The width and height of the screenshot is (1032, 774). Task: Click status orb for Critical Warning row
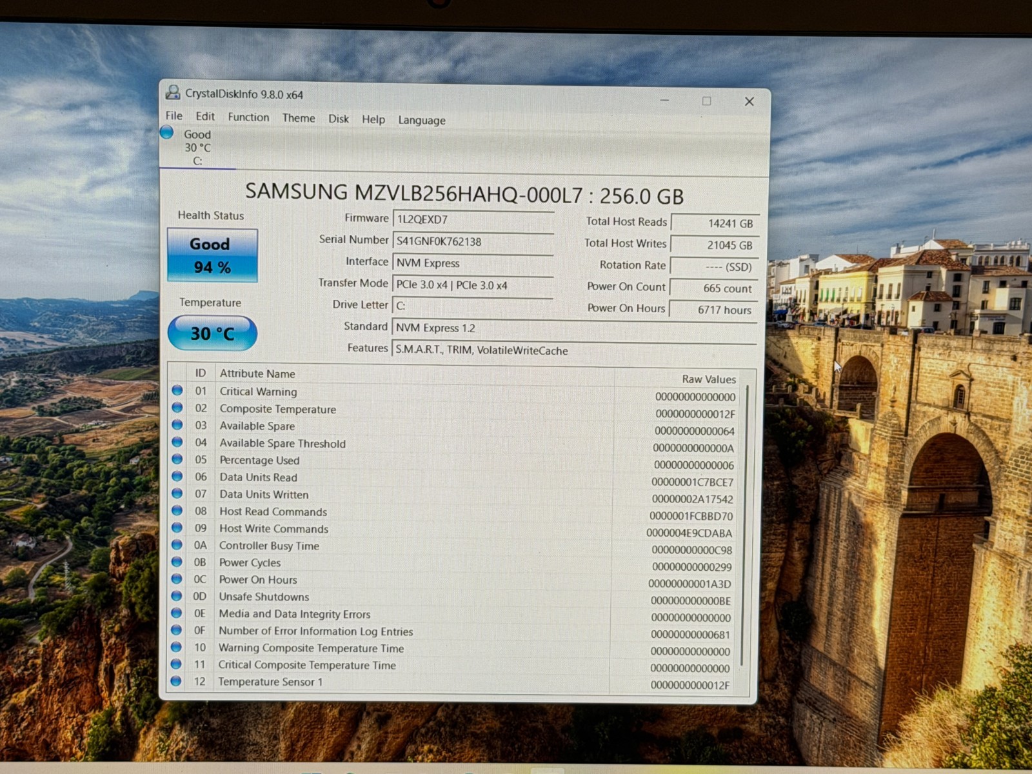[x=177, y=390]
